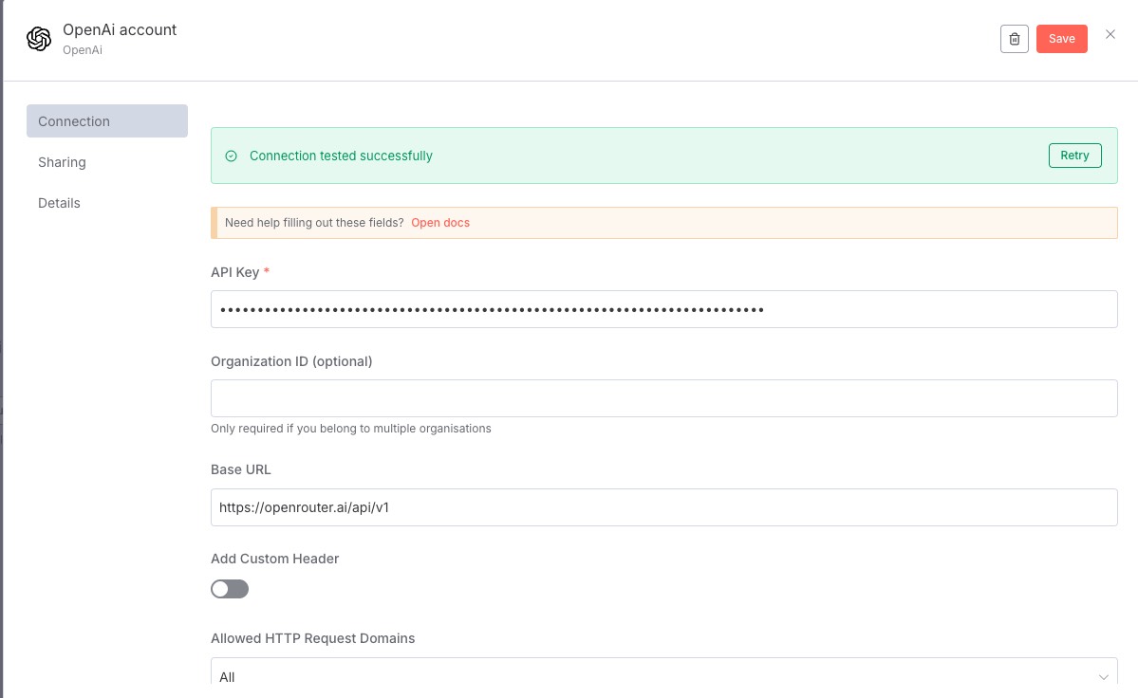1138x698 pixels.
Task: Click the OpenAi account title to rename
Action: click(120, 29)
